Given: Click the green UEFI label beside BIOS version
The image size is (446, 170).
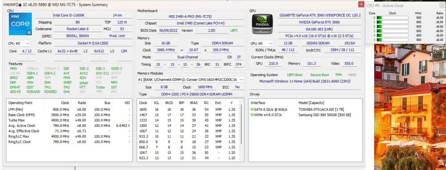Looking at the screenshot, I should pos(234,30).
